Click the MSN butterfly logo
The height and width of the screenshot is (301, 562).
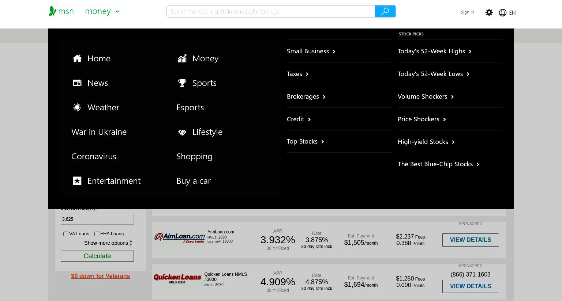[53, 11]
